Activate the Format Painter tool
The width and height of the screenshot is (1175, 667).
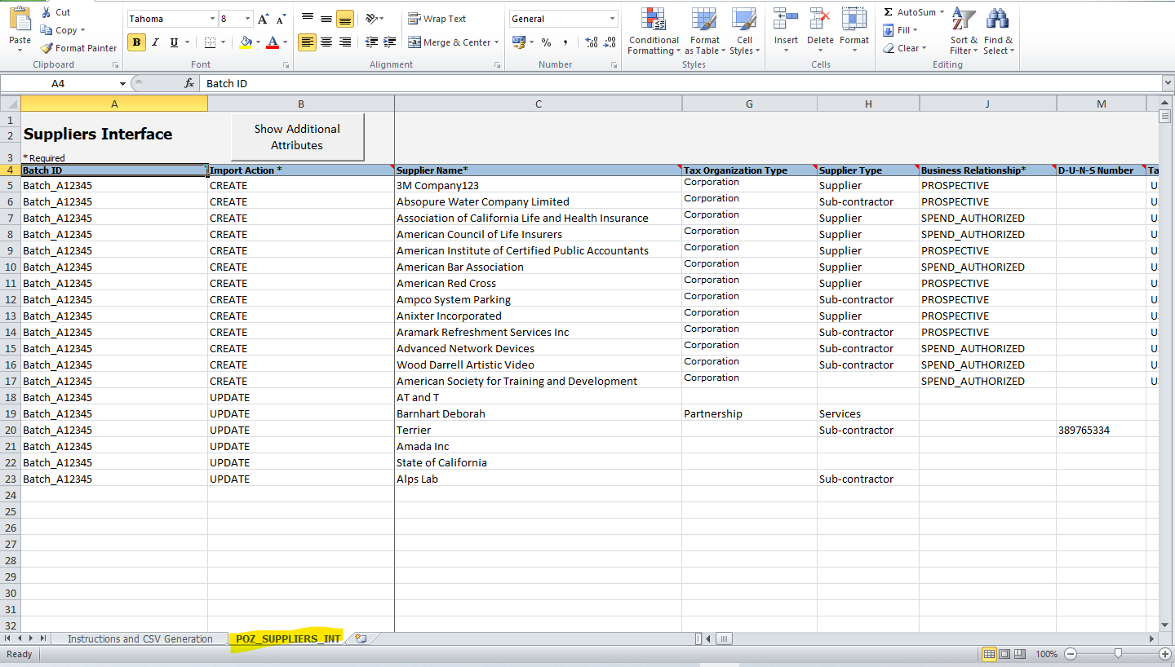pos(79,48)
